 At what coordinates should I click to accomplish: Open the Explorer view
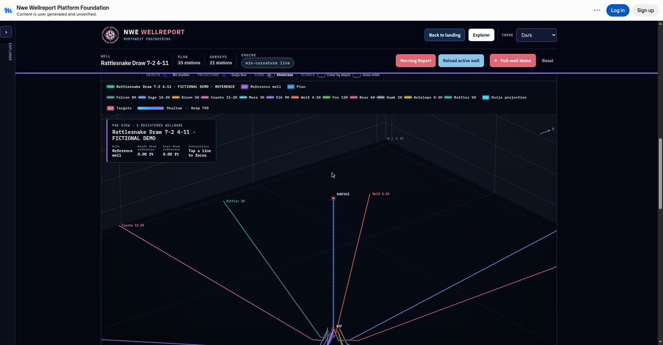pos(481,35)
